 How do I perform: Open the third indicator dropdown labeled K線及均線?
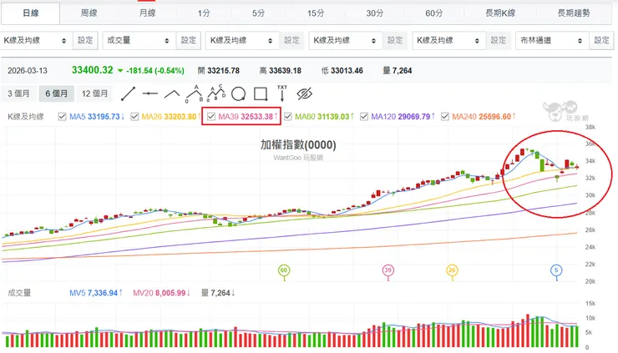[x=242, y=40]
